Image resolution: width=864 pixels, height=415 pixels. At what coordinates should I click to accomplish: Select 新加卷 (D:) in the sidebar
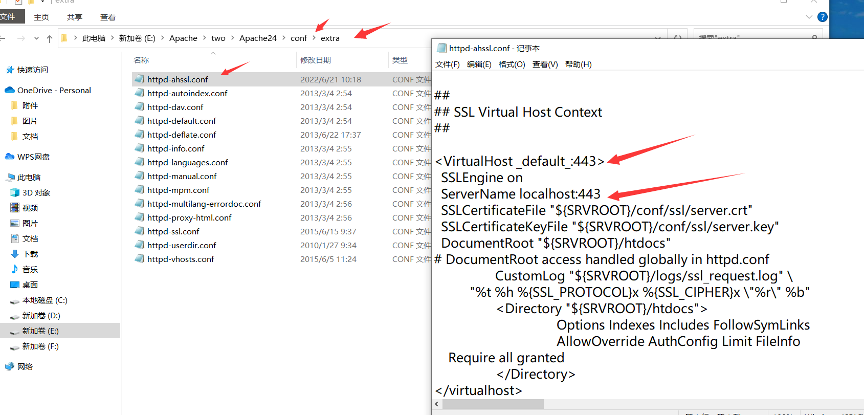click(x=41, y=315)
